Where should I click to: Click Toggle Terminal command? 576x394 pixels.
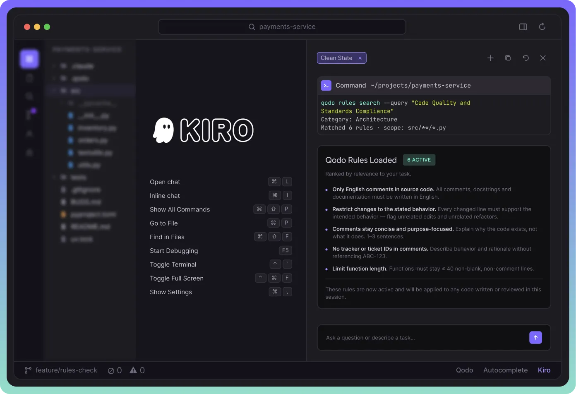(173, 264)
